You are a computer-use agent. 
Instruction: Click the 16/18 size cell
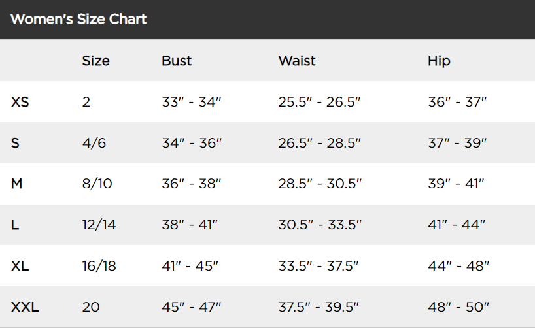[x=99, y=266]
